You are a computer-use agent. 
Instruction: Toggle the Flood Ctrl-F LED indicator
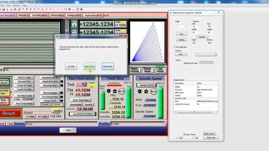click(x=62, y=101)
